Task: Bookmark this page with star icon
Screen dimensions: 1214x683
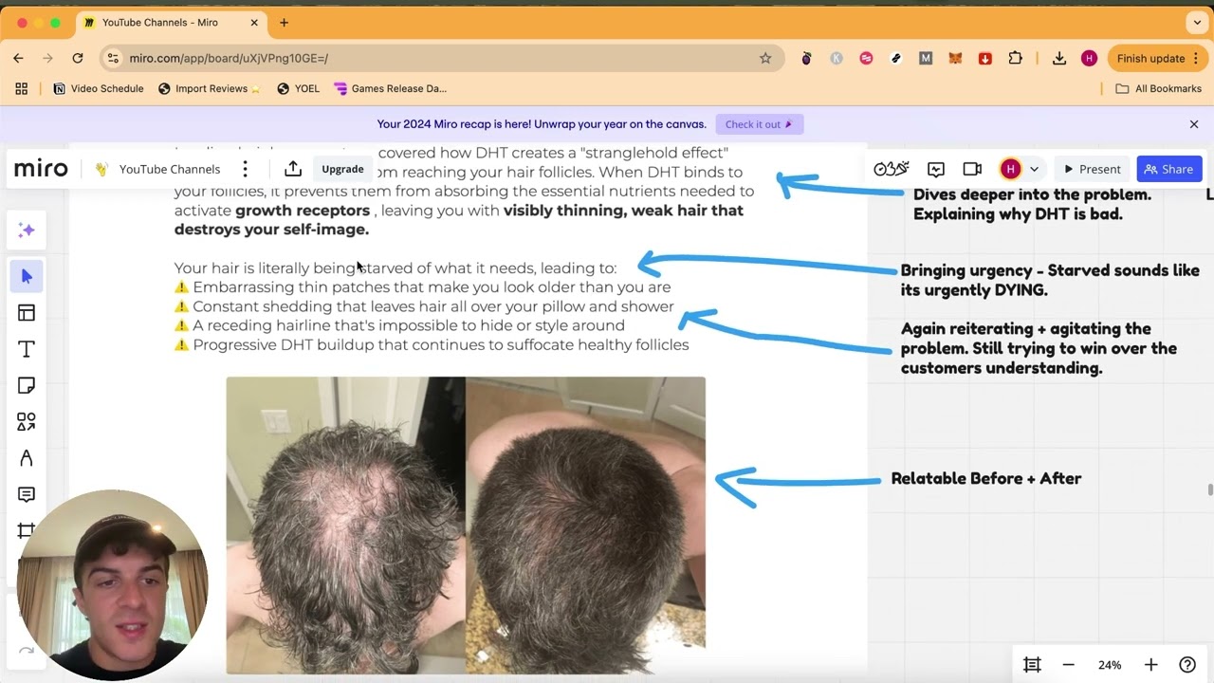Action: [x=765, y=58]
